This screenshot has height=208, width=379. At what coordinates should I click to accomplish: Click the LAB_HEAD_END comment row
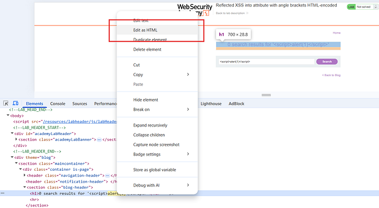[31, 110]
